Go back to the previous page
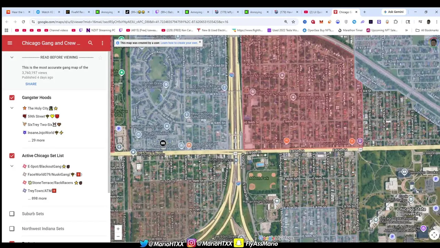Screen dimensions: 440x248 (7, 22)
